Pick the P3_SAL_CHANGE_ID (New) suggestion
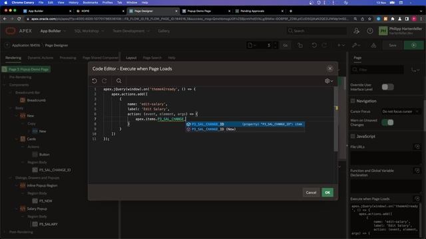The image size is (426, 239). (245, 129)
